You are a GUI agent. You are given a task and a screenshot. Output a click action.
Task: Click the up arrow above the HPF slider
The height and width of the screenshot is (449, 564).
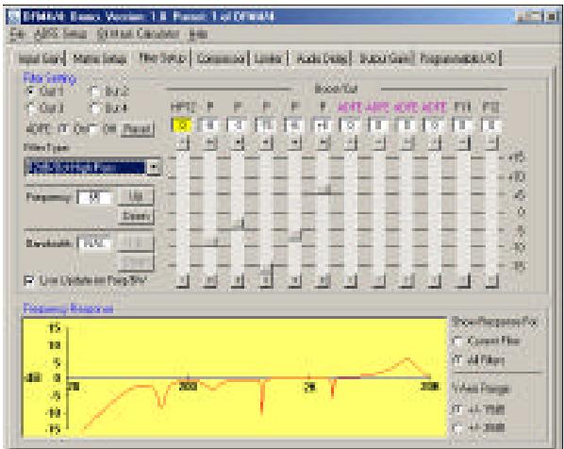pyautogui.click(x=183, y=143)
